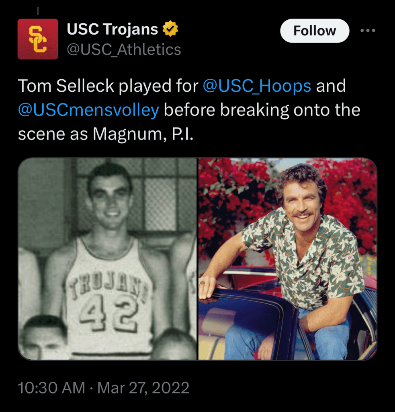Image resolution: width=395 pixels, height=412 pixels.
Task: Click the gold verified badge
Action: coord(170,29)
